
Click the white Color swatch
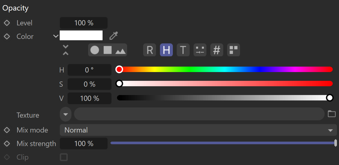[81, 36]
